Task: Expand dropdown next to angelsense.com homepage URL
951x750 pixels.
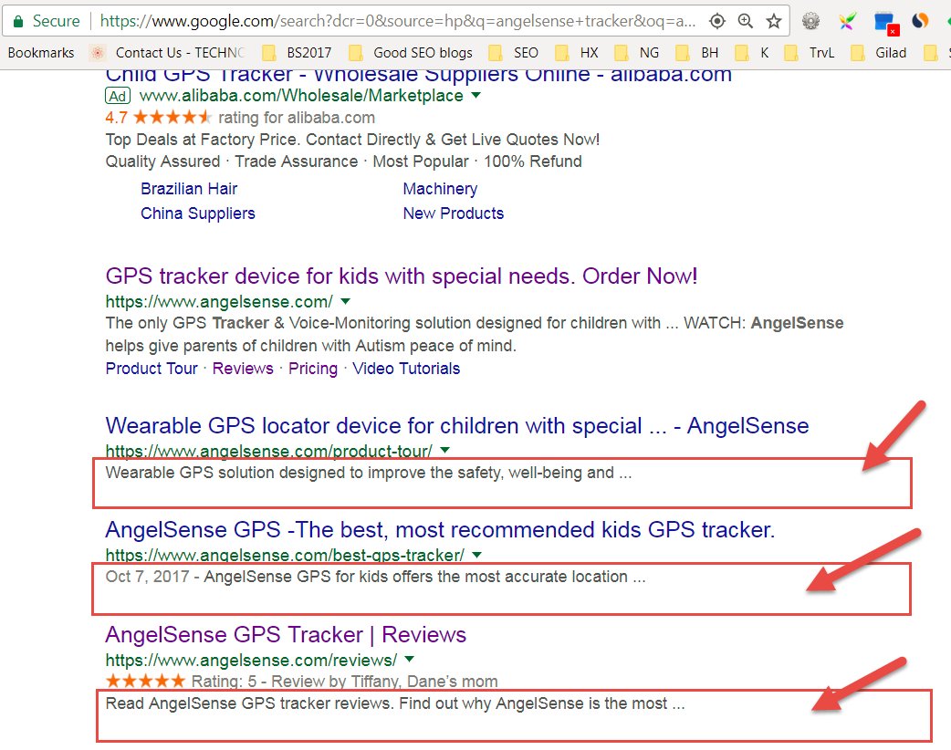Action: [x=346, y=301]
